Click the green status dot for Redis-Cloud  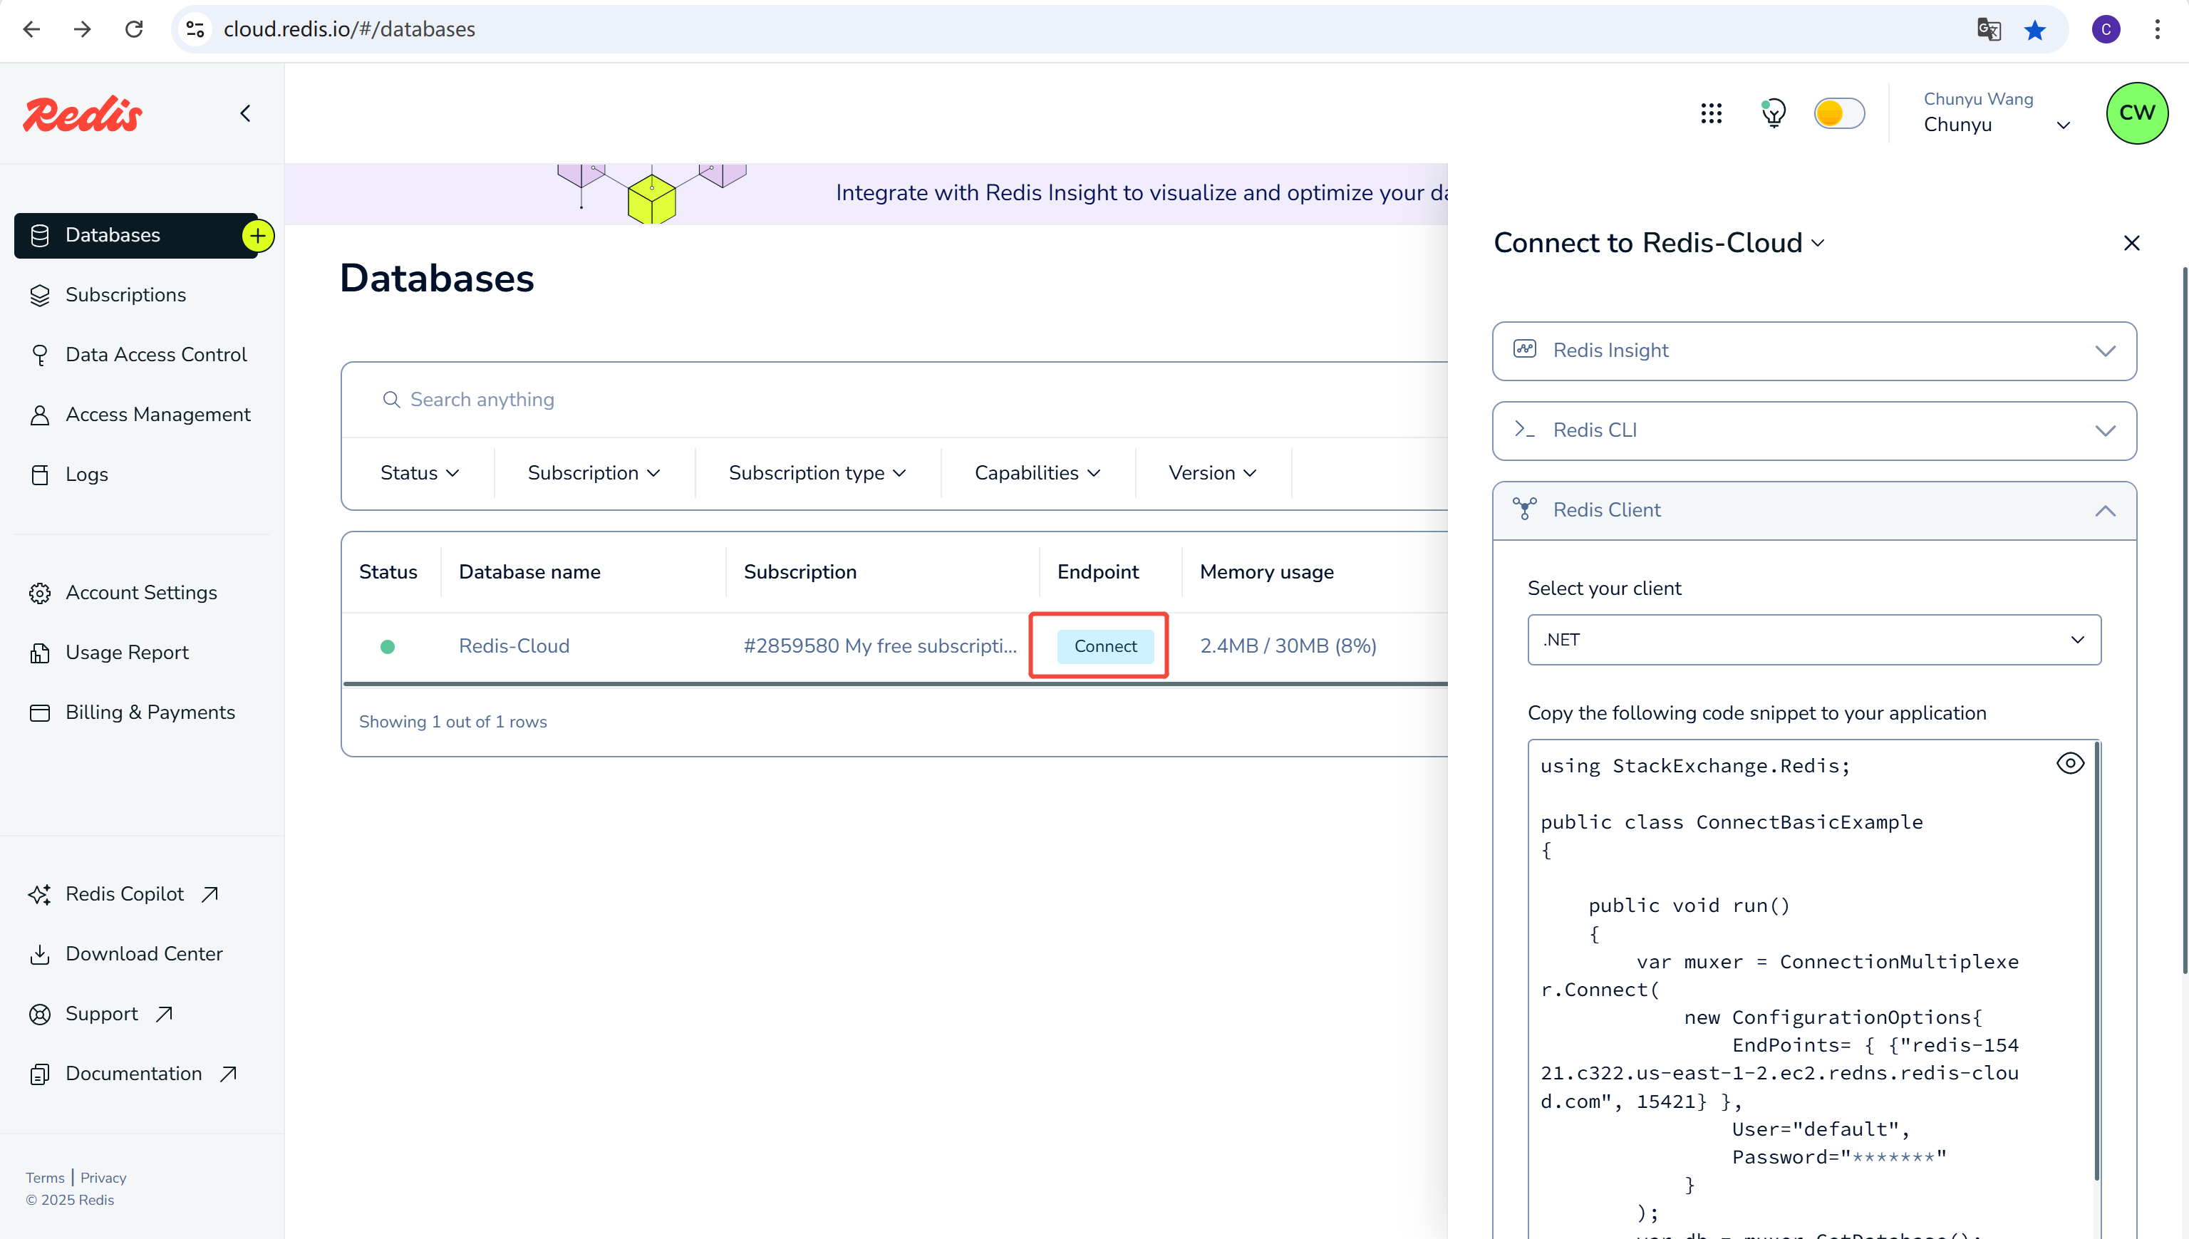tap(387, 647)
